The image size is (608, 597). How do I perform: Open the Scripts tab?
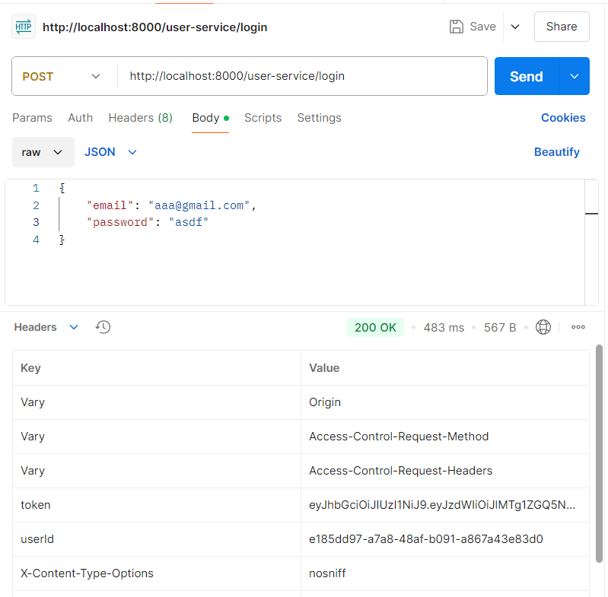coord(263,118)
